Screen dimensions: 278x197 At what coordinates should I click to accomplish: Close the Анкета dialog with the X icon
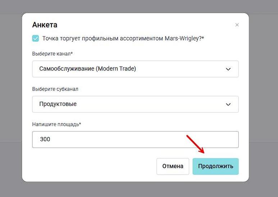(x=237, y=25)
